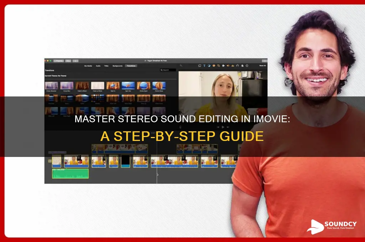
Task: Click the Current Theme: No Theme label
Action: tap(56, 76)
